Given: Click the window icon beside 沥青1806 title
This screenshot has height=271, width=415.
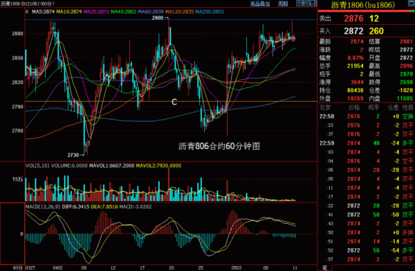Looking at the screenshot, I should pyautogui.click(x=411, y=3).
